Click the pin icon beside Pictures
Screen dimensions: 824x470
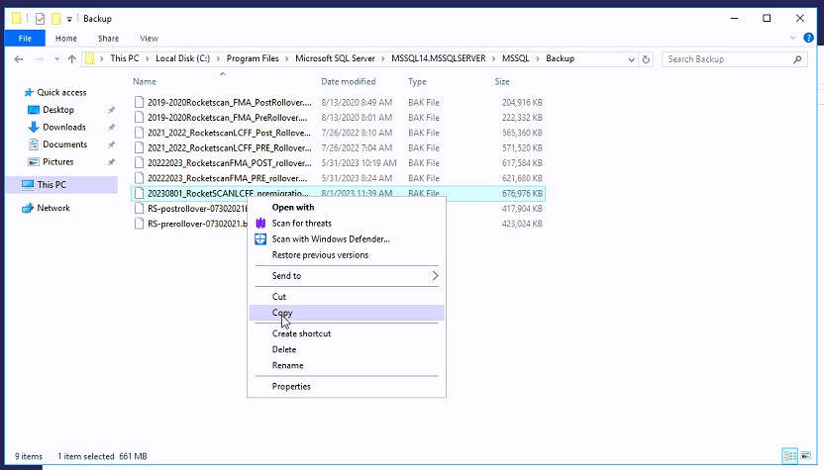pos(111,162)
